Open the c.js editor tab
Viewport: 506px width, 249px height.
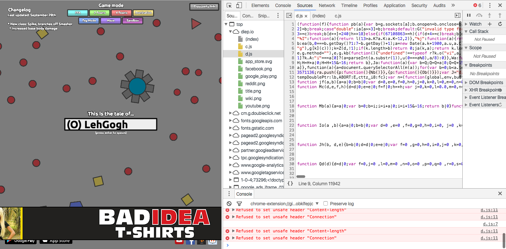pyautogui.click(x=337, y=16)
